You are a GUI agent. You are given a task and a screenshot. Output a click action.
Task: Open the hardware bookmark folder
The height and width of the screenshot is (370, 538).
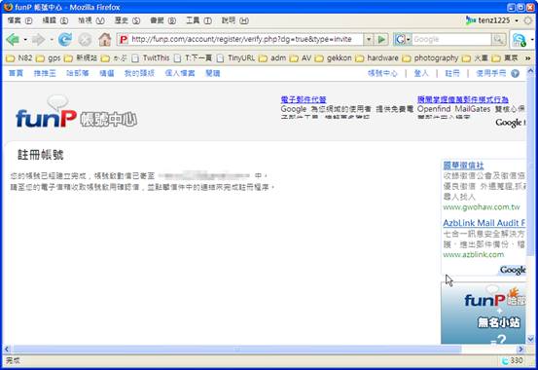377,58
